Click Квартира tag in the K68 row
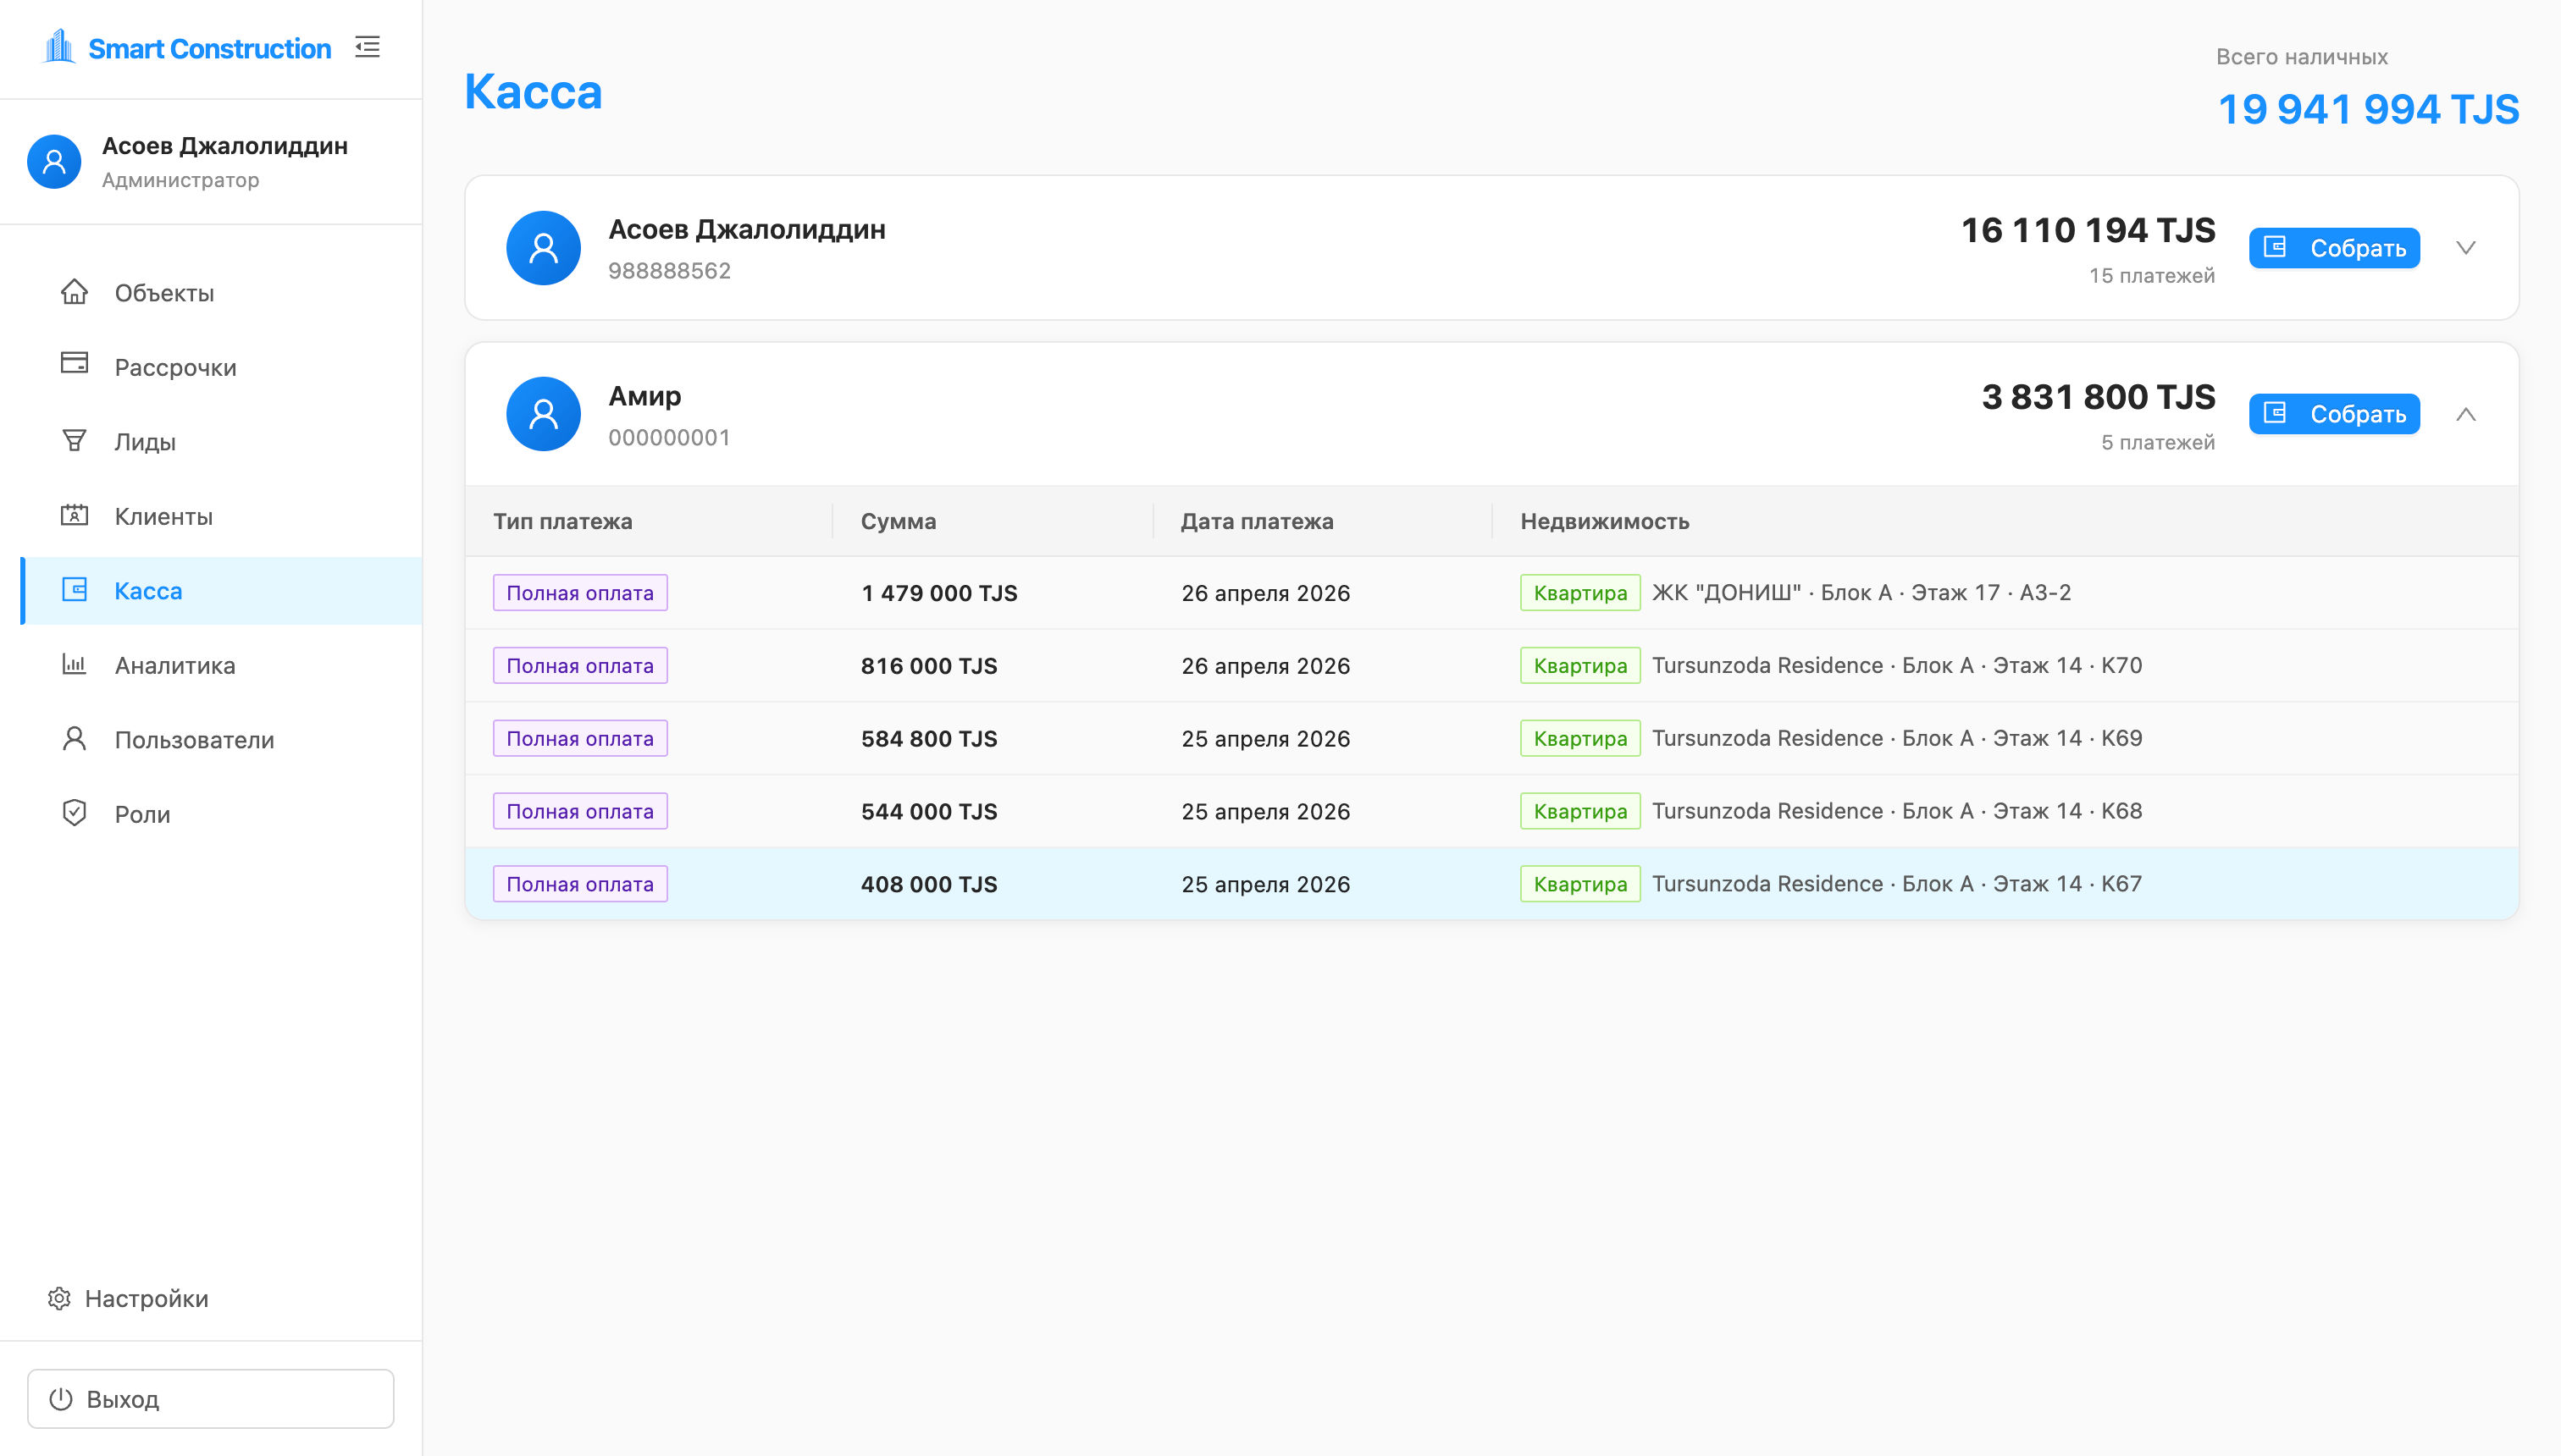This screenshot has height=1456, width=2561. [1579, 811]
